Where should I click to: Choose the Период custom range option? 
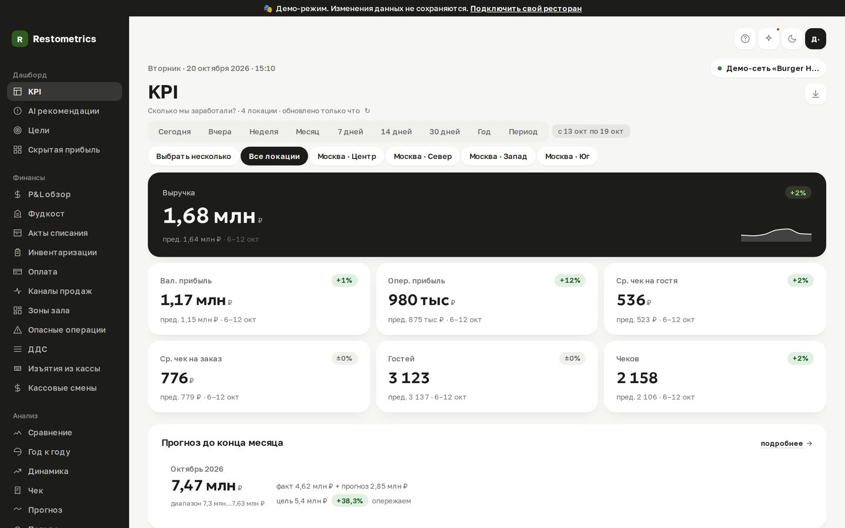coord(523,131)
